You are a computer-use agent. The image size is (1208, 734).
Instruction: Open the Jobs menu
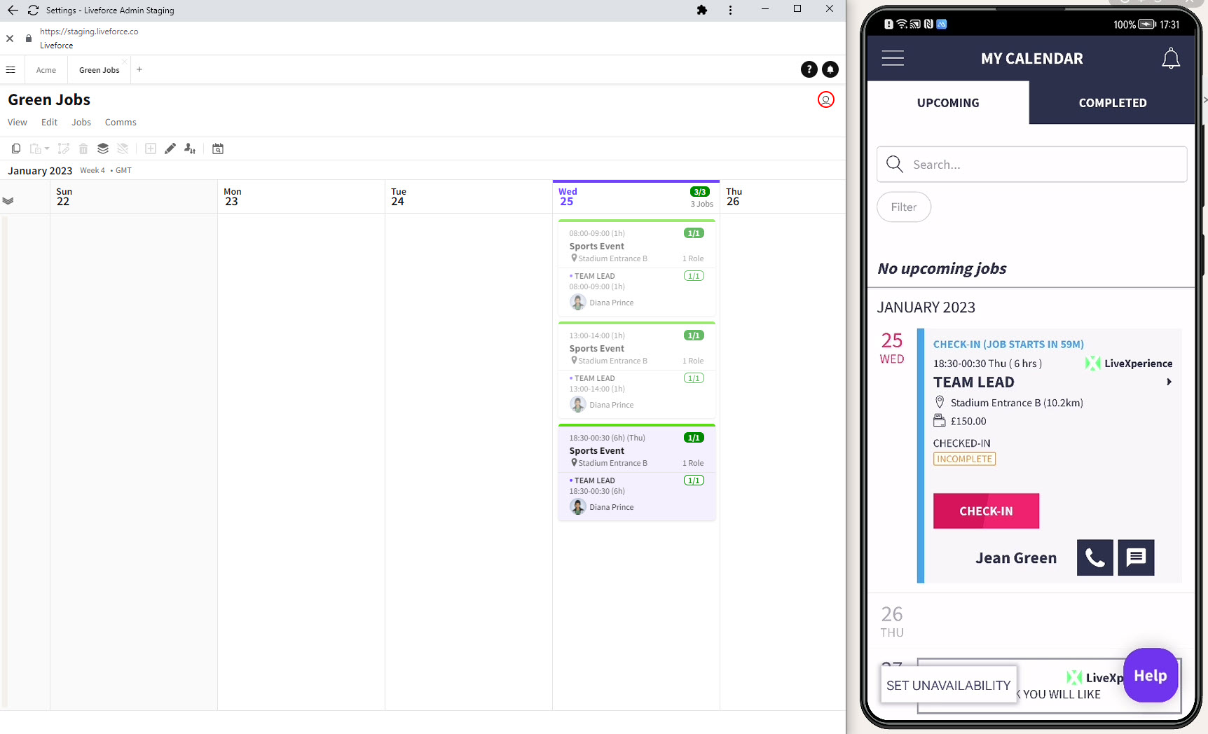click(x=81, y=122)
